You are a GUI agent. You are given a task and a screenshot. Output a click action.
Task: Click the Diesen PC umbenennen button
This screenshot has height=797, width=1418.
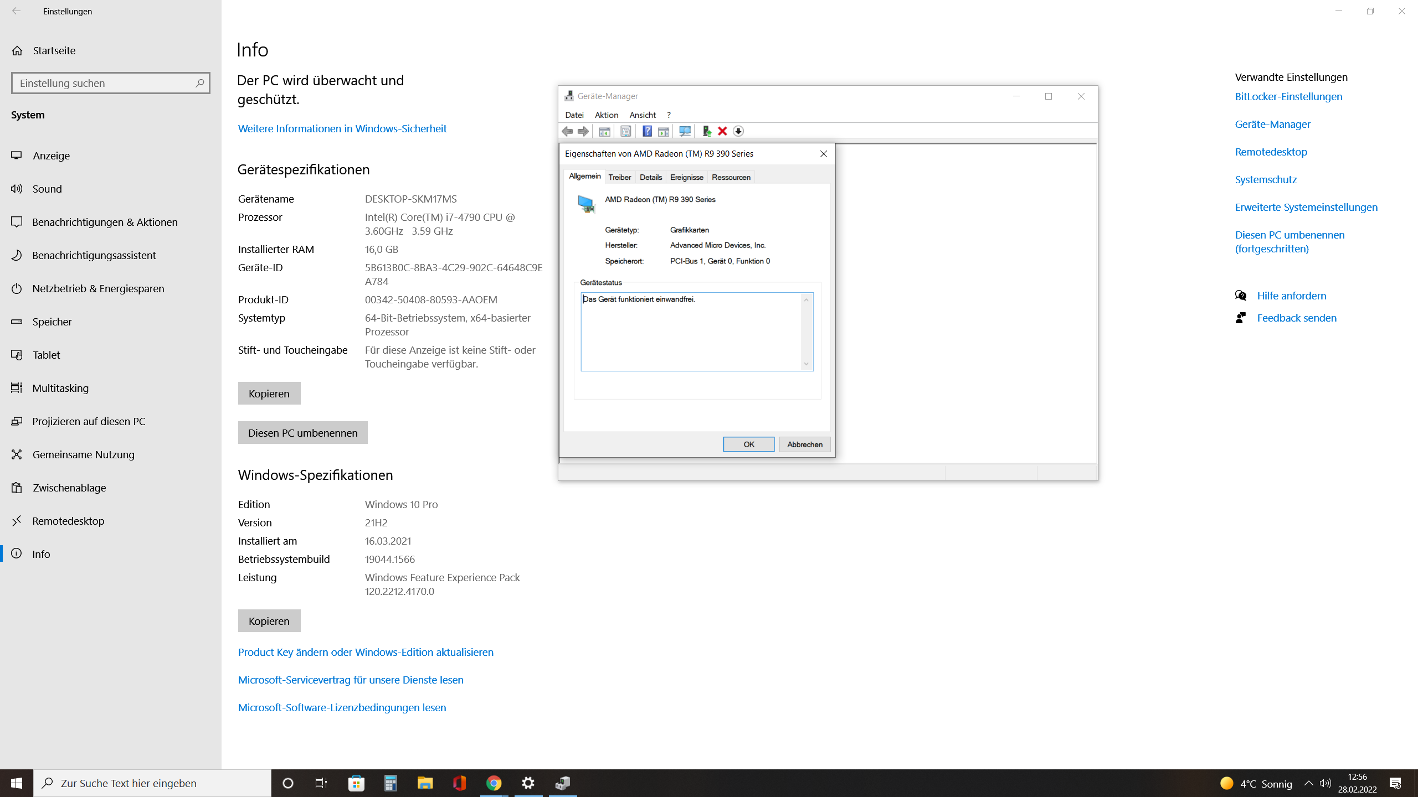[302, 433]
